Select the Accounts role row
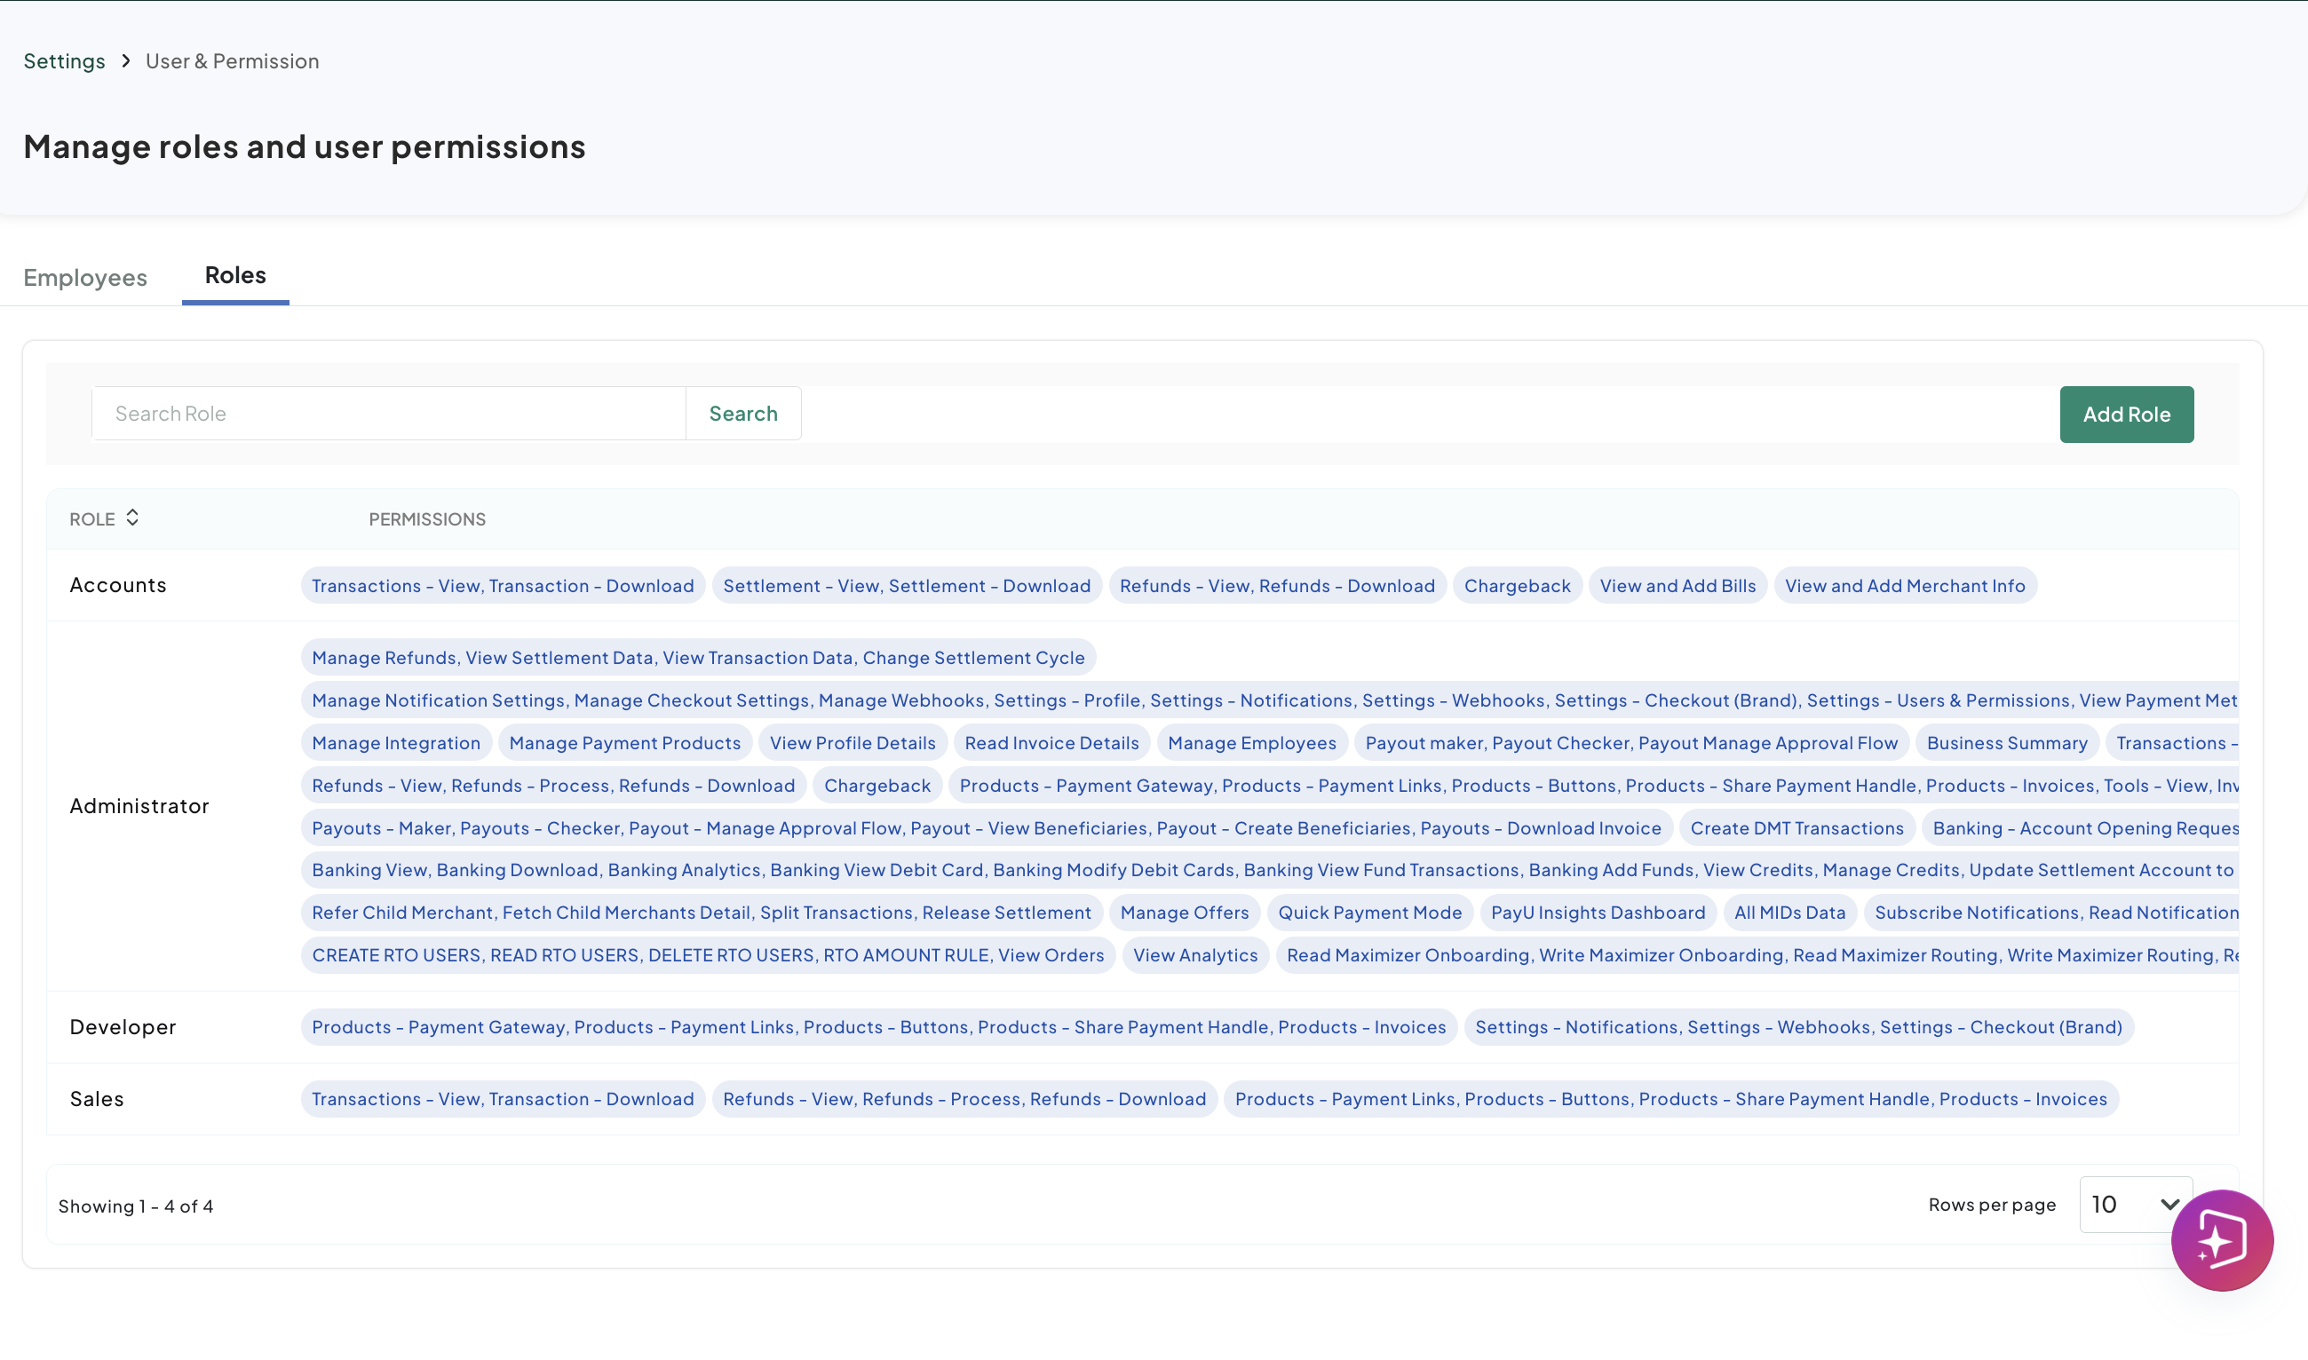 coord(1142,585)
